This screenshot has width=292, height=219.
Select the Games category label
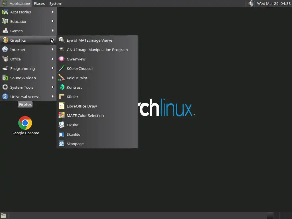[x=16, y=31]
